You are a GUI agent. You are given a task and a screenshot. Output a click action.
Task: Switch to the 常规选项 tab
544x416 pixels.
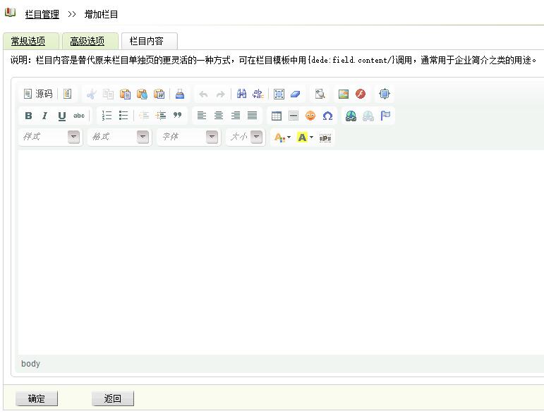pos(28,42)
